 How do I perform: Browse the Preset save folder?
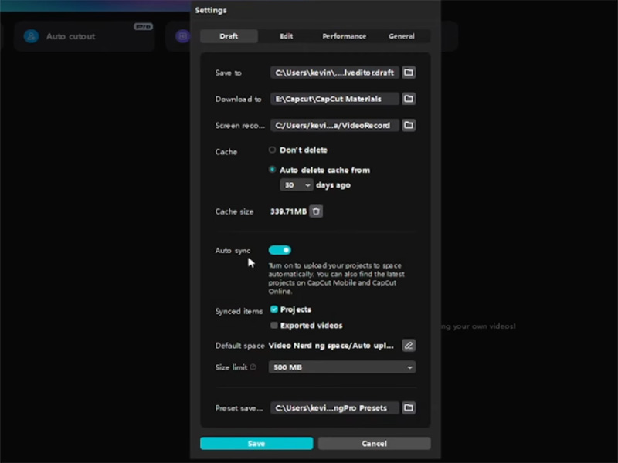409,407
